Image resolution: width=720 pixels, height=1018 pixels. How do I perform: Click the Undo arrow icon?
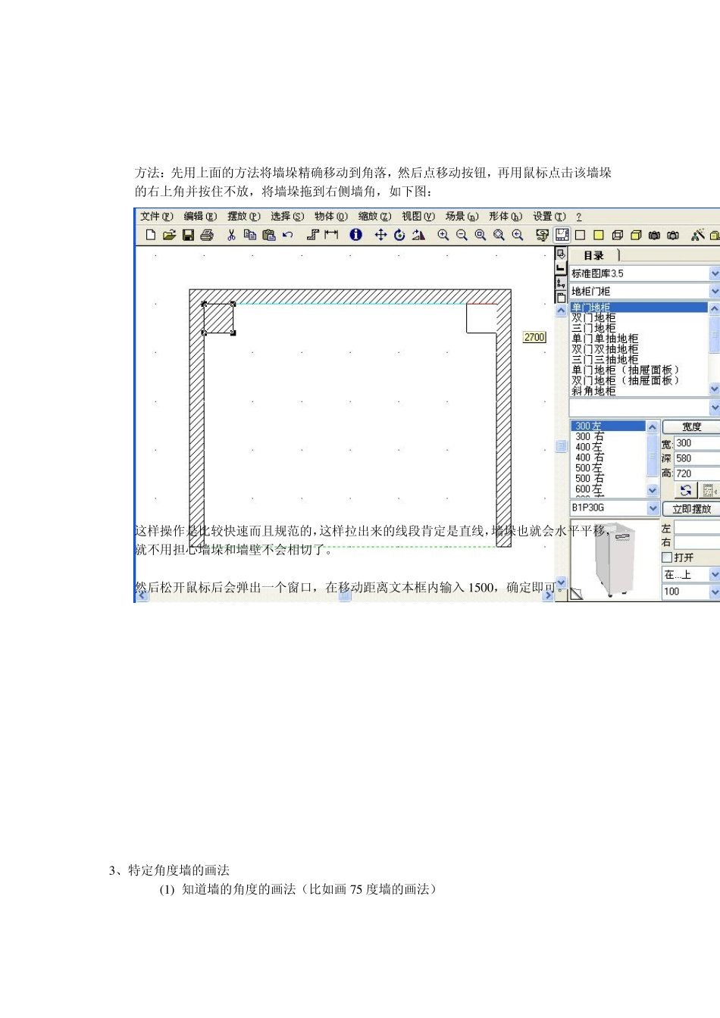pyautogui.click(x=288, y=235)
